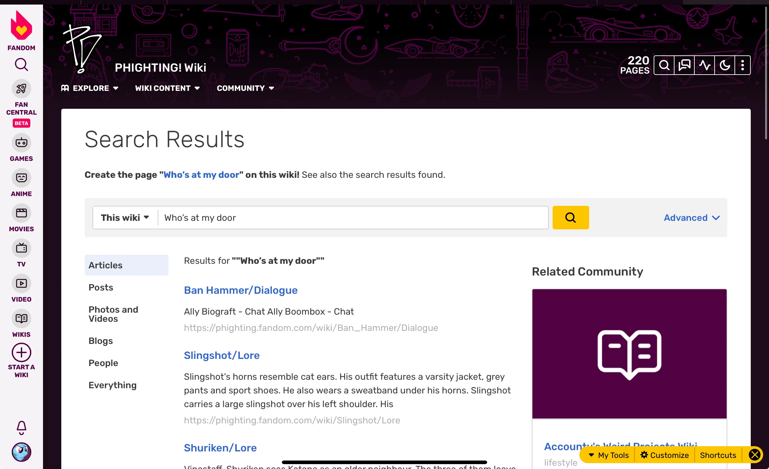Open the My Tools menu
This screenshot has width=769, height=469.
pyautogui.click(x=609, y=455)
